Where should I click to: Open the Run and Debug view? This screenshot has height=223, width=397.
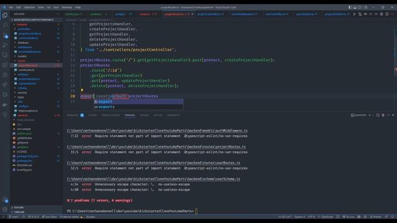(x=5, y=45)
